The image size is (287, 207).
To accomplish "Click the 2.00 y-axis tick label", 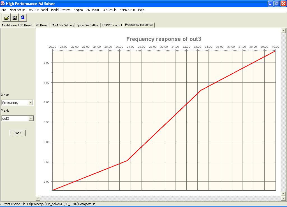I will [x=47, y=181].
